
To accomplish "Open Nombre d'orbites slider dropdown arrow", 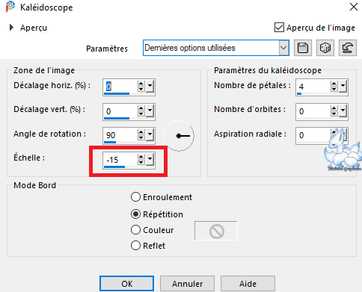I will [x=343, y=111].
